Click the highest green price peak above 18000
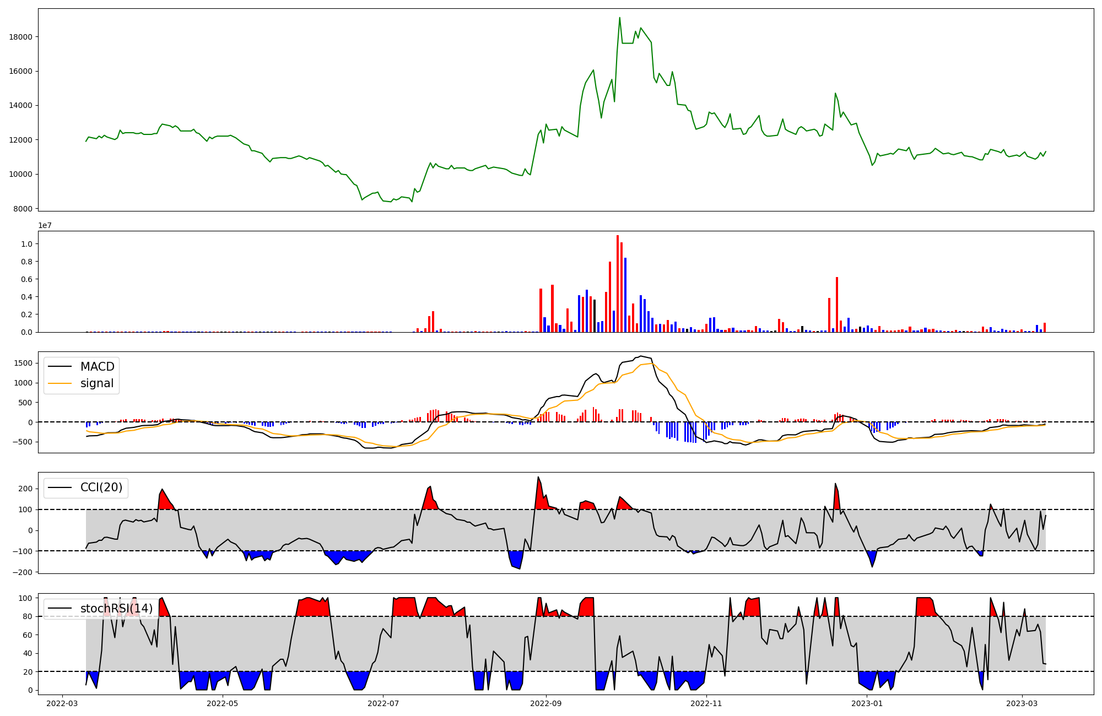This screenshot has width=1102, height=716. click(619, 18)
